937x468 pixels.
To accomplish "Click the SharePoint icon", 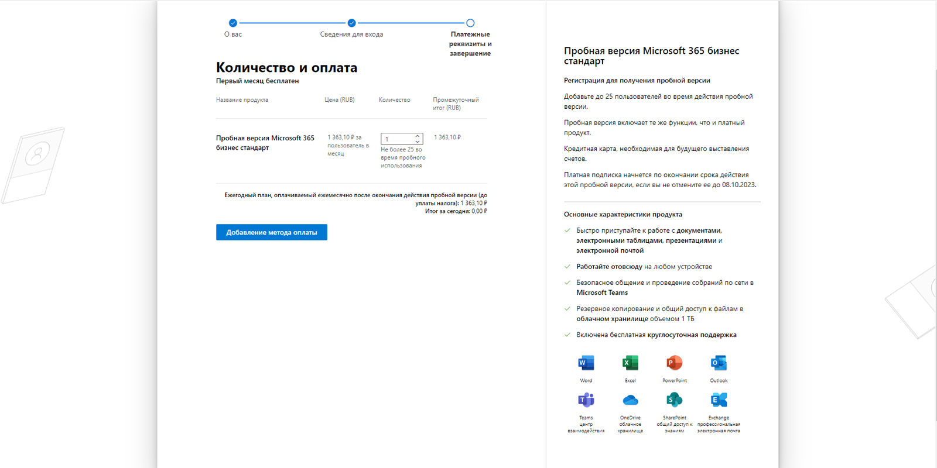I will 674,400.
